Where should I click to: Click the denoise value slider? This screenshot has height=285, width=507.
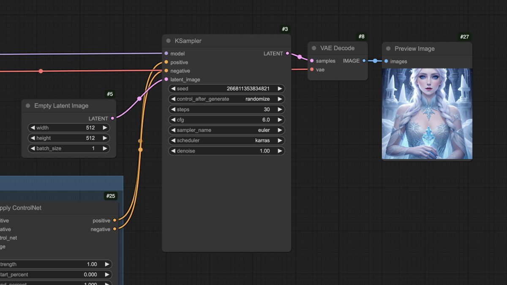226,151
